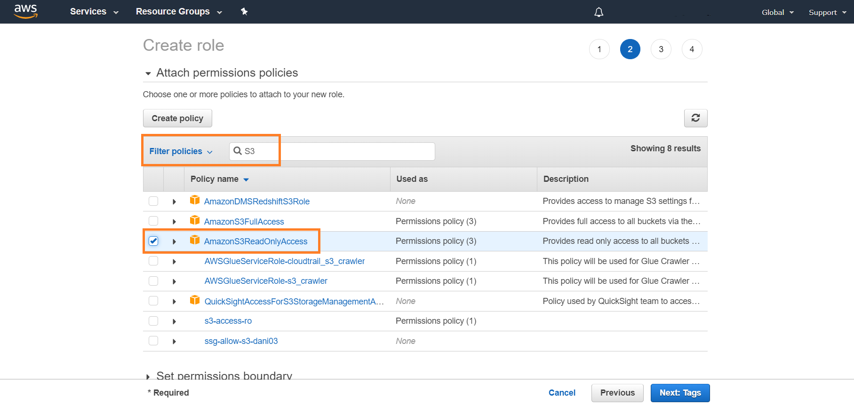Select the s3-access-ro policy checkbox
This screenshot has width=854, height=405.
(x=153, y=321)
